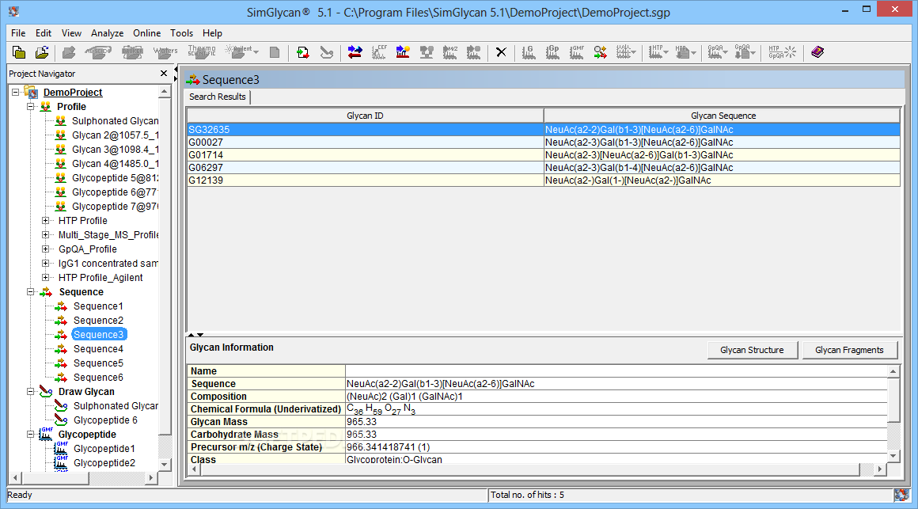
Task: Open the View menu
Action: [x=71, y=33]
